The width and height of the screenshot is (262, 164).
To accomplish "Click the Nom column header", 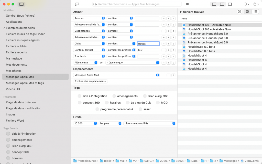I will click(184, 19).
